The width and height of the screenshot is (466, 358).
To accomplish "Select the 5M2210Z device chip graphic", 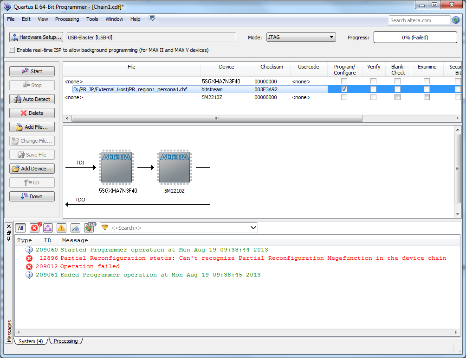I will 175,167.
